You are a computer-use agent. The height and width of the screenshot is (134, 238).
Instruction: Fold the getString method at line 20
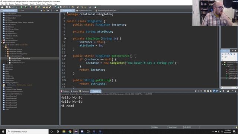click(x=66, y=80)
